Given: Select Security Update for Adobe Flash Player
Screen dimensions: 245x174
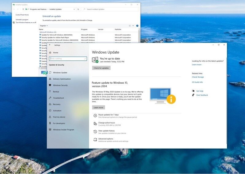Looking at the screenshot, I should click(x=55, y=37).
